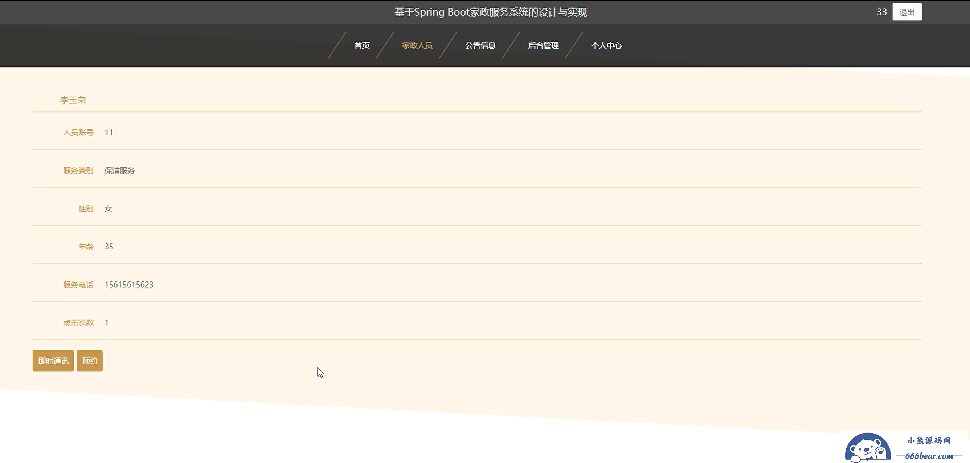Image resolution: width=970 pixels, height=463 pixels.
Task: Select the gender value 女
Action: click(109, 208)
